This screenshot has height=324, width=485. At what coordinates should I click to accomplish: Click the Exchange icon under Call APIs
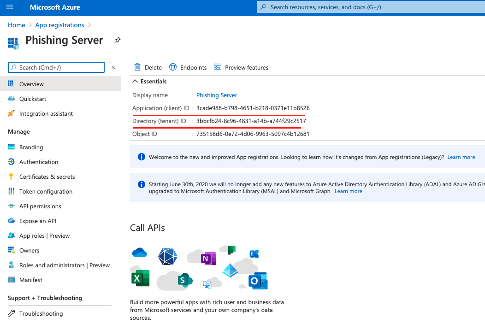(254, 254)
